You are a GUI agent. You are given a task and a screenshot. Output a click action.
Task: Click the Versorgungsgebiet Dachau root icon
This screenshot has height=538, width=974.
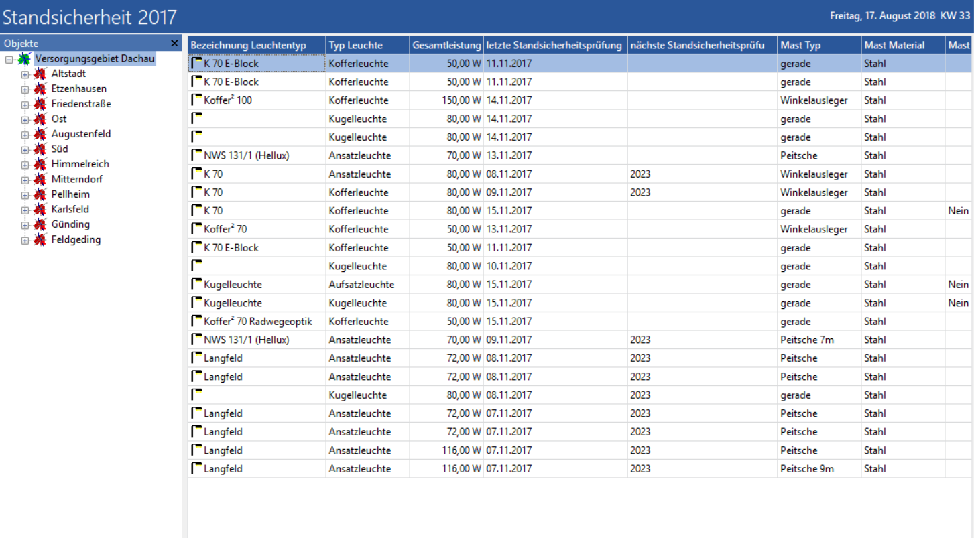tap(25, 59)
